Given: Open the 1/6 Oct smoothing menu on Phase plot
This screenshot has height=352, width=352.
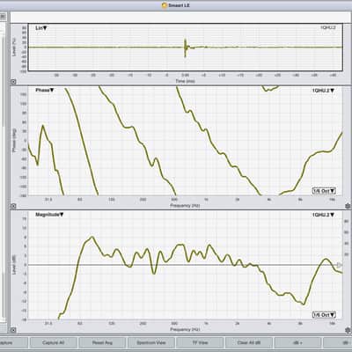Looking at the screenshot, I should tap(324, 191).
